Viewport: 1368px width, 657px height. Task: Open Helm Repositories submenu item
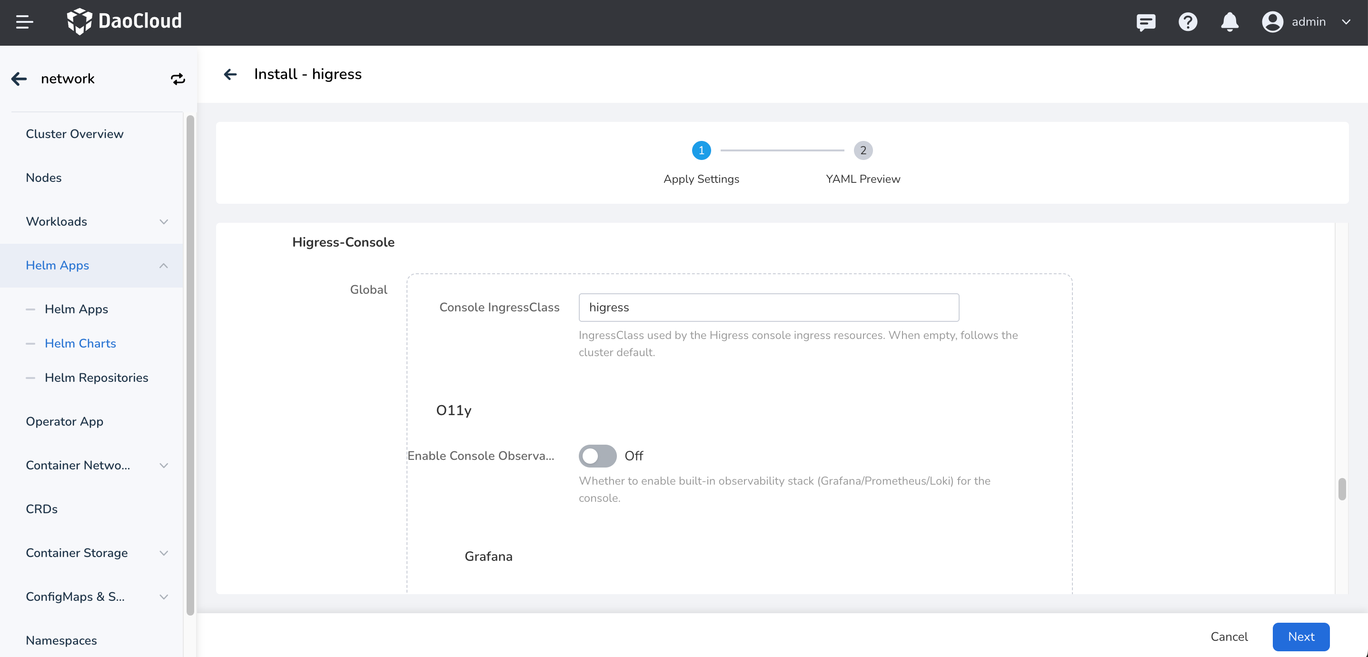96,378
